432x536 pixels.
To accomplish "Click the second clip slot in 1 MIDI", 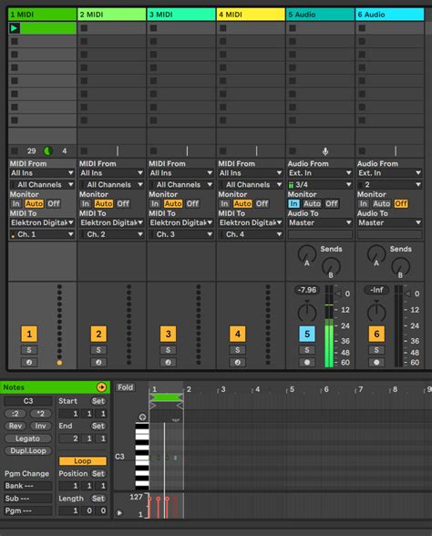I will click(x=42, y=41).
